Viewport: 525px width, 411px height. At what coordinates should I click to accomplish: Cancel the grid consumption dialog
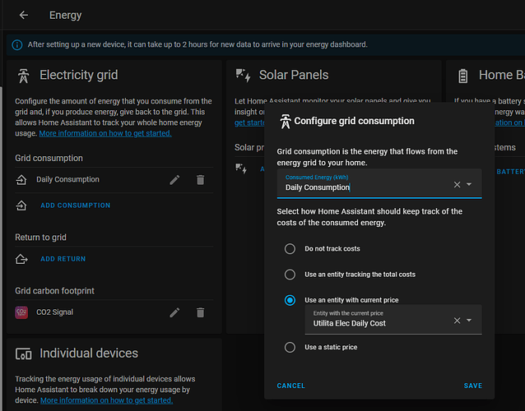pyautogui.click(x=290, y=386)
